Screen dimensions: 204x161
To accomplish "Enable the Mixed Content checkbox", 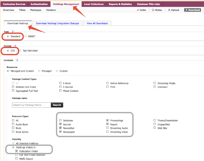I will 60,91.
